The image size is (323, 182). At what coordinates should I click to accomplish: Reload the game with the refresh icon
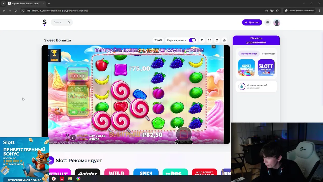click(217, 40)
